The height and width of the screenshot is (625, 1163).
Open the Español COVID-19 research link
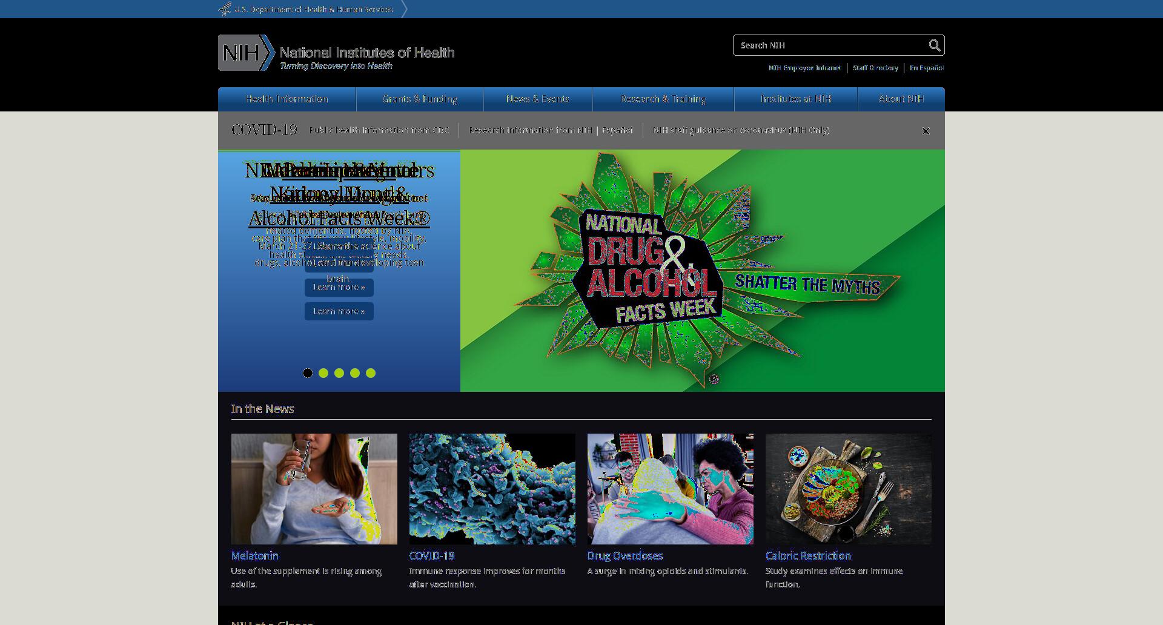tap(617, 130)
